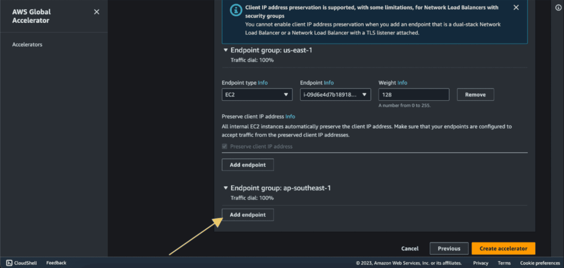Close the AWS Global Accelerator sidebar panel
Viewport: 564px width, 268px height.
click(96, 12)
